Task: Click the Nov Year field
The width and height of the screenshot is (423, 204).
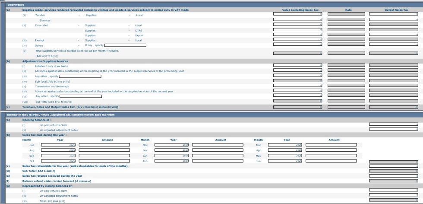Action: click(x=172, y=145)
